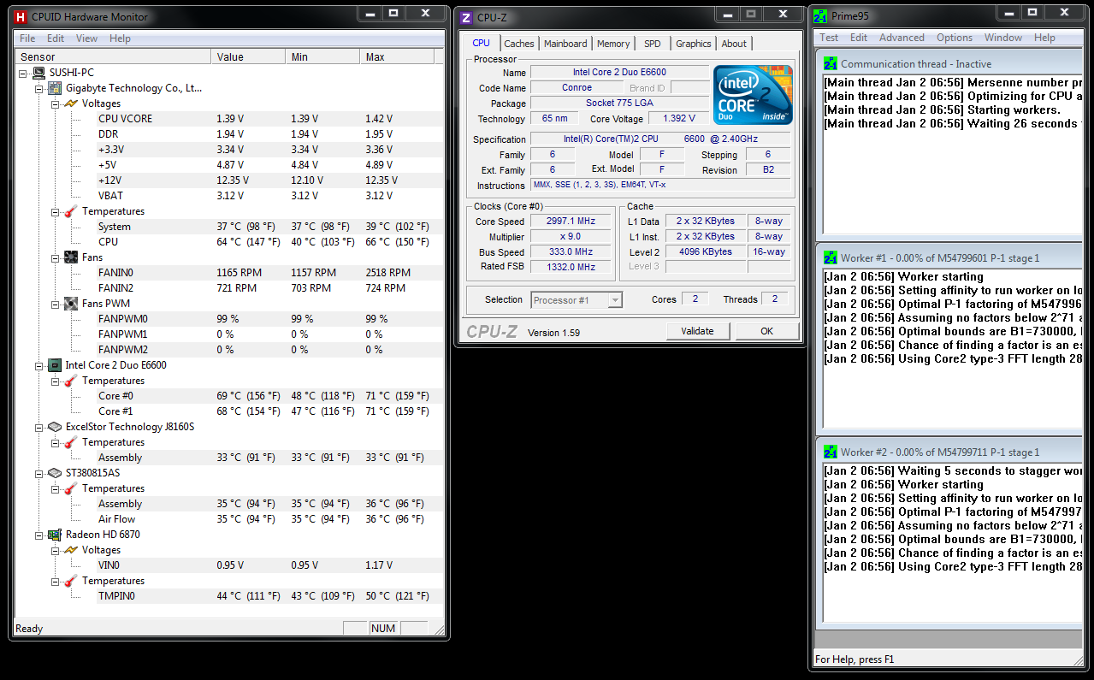Click the Radeon HD 6870 graphics card icon
This screenshot has width=1094, height=680.
[55, 535]
